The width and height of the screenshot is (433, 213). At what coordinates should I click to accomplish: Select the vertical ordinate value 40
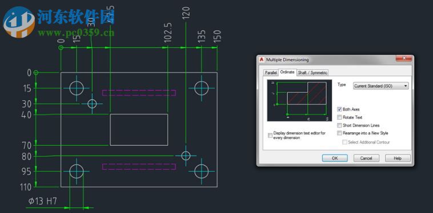click(26, 114)
